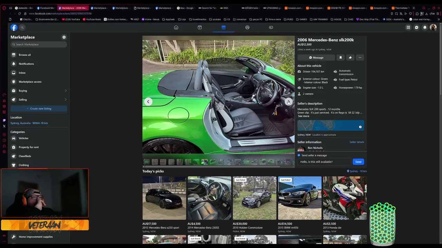The width and height of the screenshot is (442, 248).
Task: Open the Video tab icon in Facebook header
Action: 200,27
